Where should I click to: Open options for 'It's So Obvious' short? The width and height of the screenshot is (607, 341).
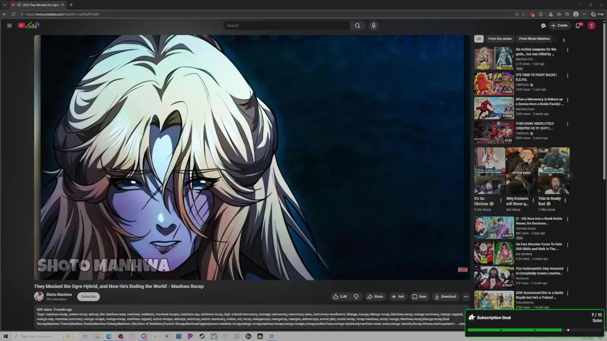coord(501,200)
